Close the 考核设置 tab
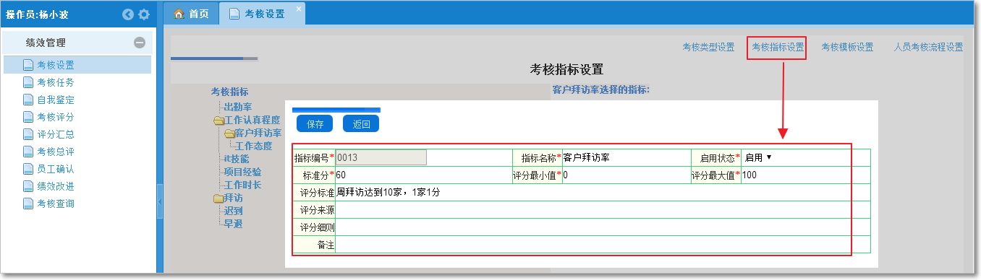Screen dimensions: 981x280 click(299, 9)
